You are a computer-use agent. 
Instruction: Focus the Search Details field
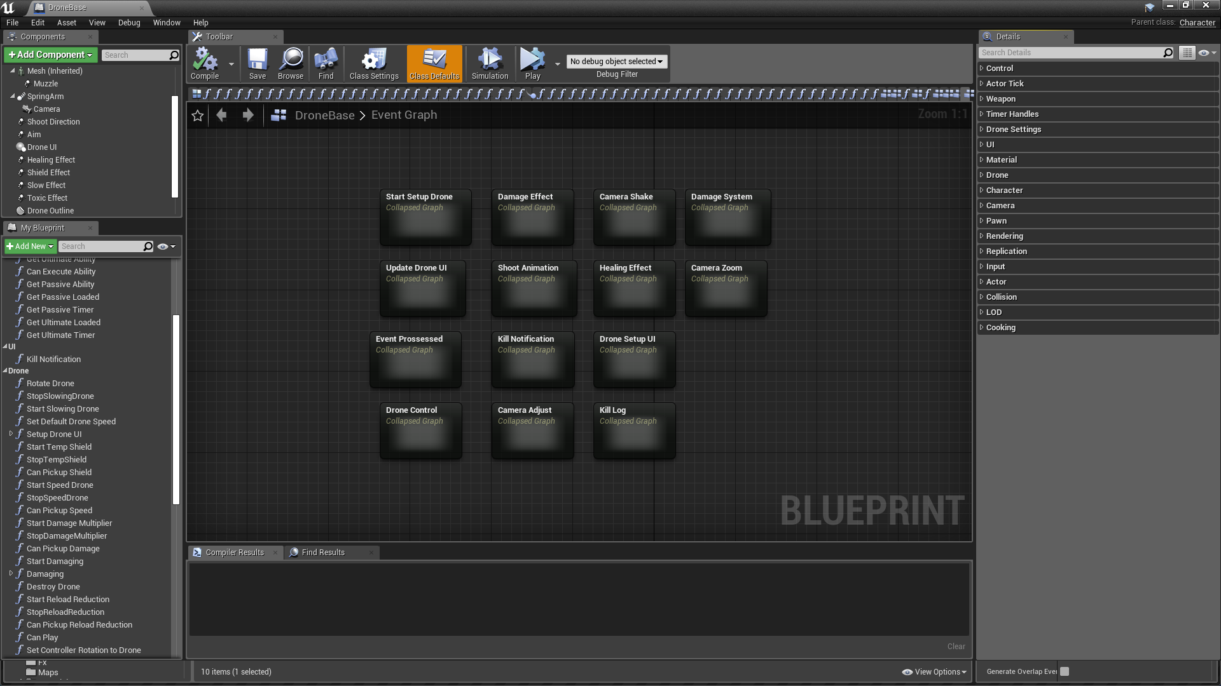(x=1071, y=53)
